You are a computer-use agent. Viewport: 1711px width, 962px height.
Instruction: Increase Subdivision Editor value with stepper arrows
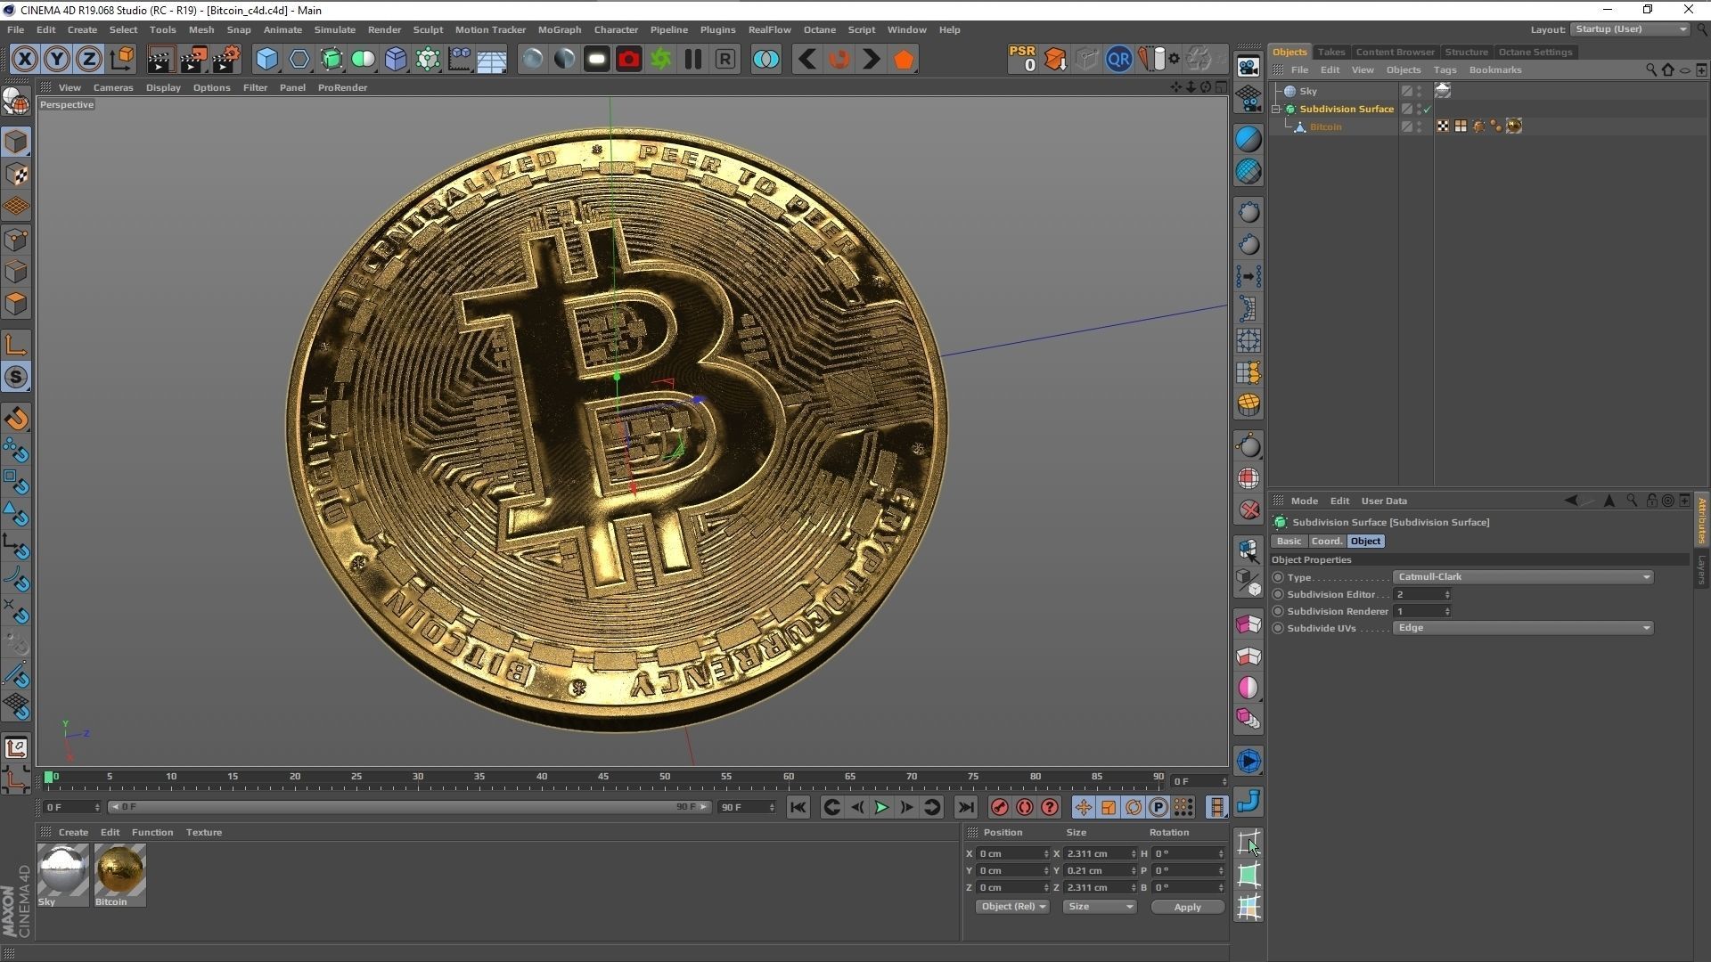coord(1447,594)
